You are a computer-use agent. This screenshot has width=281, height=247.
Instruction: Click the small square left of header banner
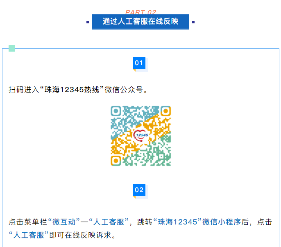(88, 22)
